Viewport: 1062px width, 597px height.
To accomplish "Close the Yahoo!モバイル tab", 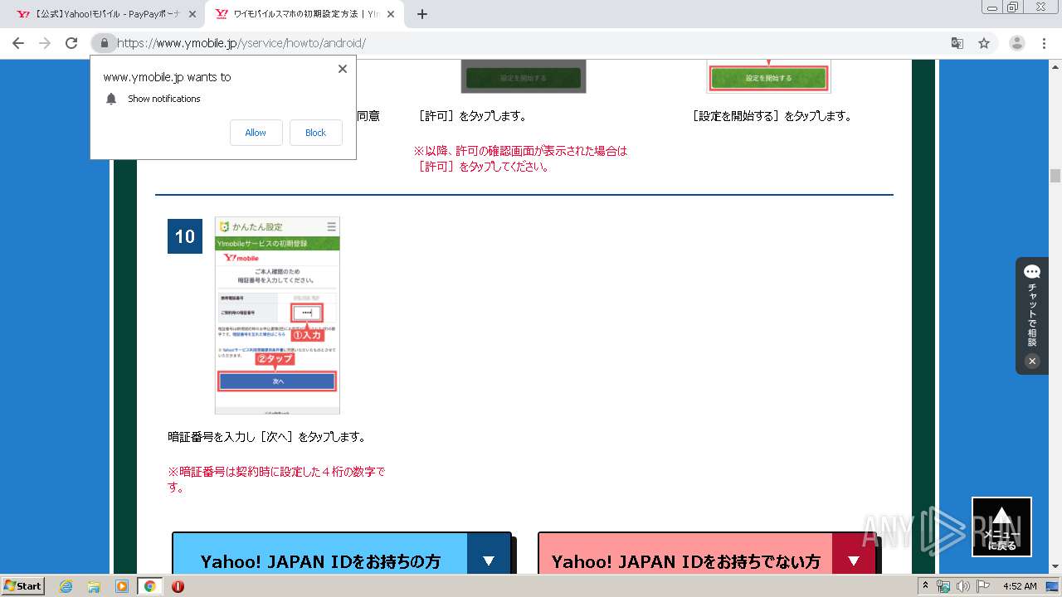I will (x=192, y=14).
